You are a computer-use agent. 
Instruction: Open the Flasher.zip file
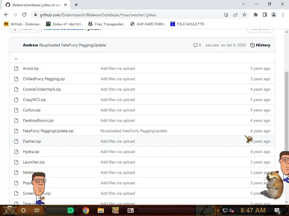coord(32,141)
